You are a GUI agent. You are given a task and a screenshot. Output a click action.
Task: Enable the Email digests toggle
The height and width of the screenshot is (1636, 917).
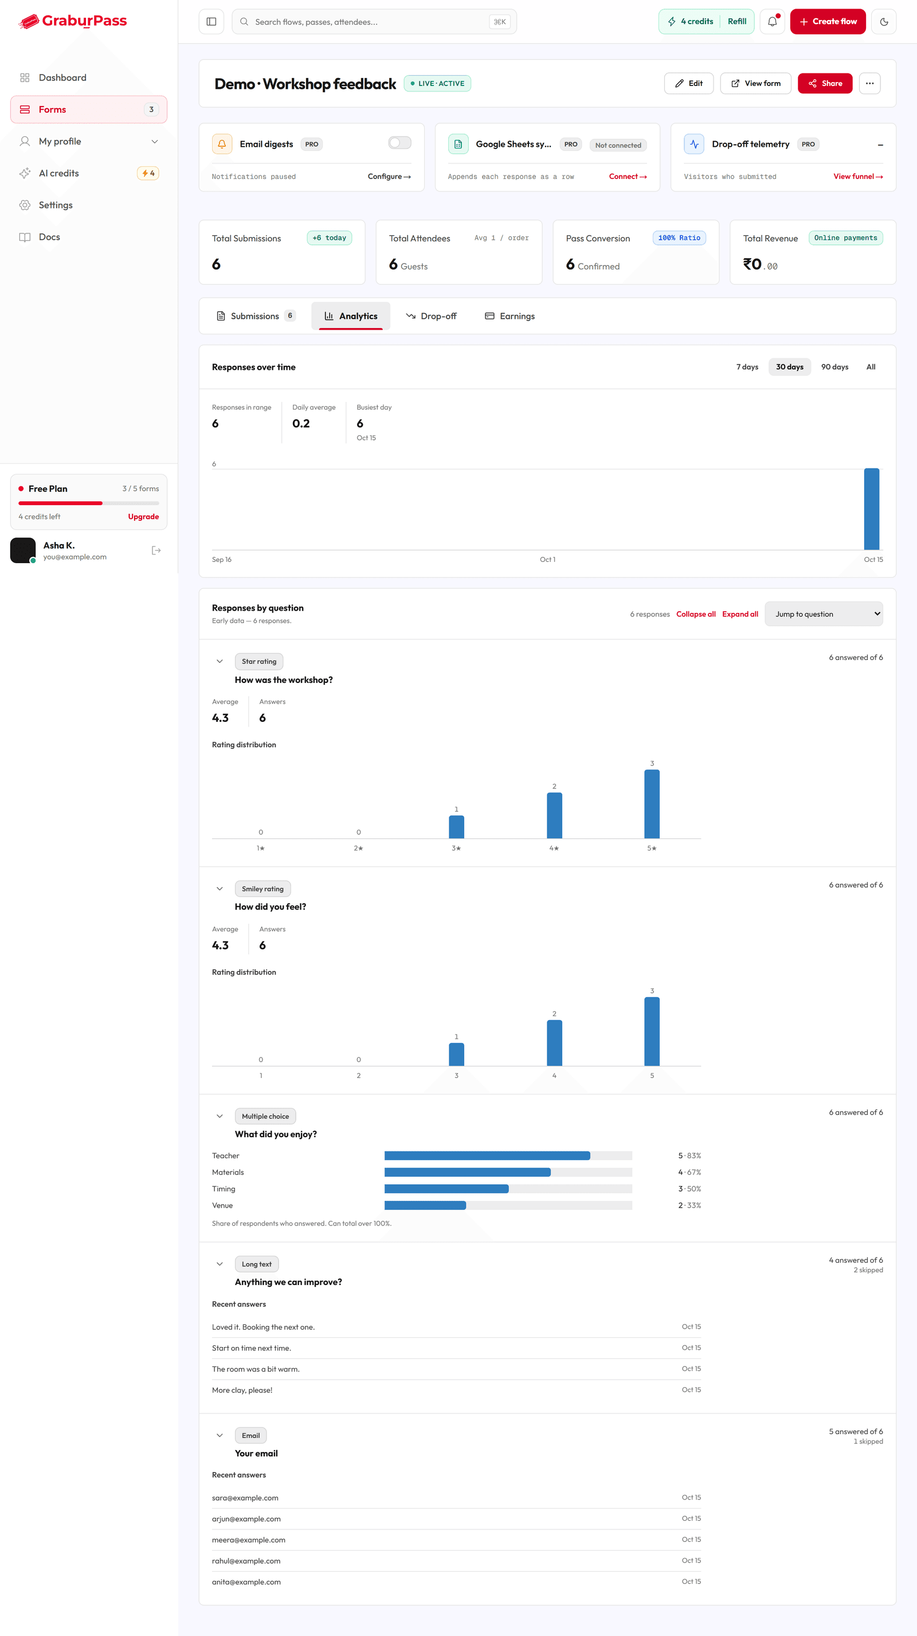coord(400,143)
